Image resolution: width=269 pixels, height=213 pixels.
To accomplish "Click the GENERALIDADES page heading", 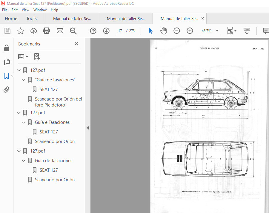I will (209, 48).
